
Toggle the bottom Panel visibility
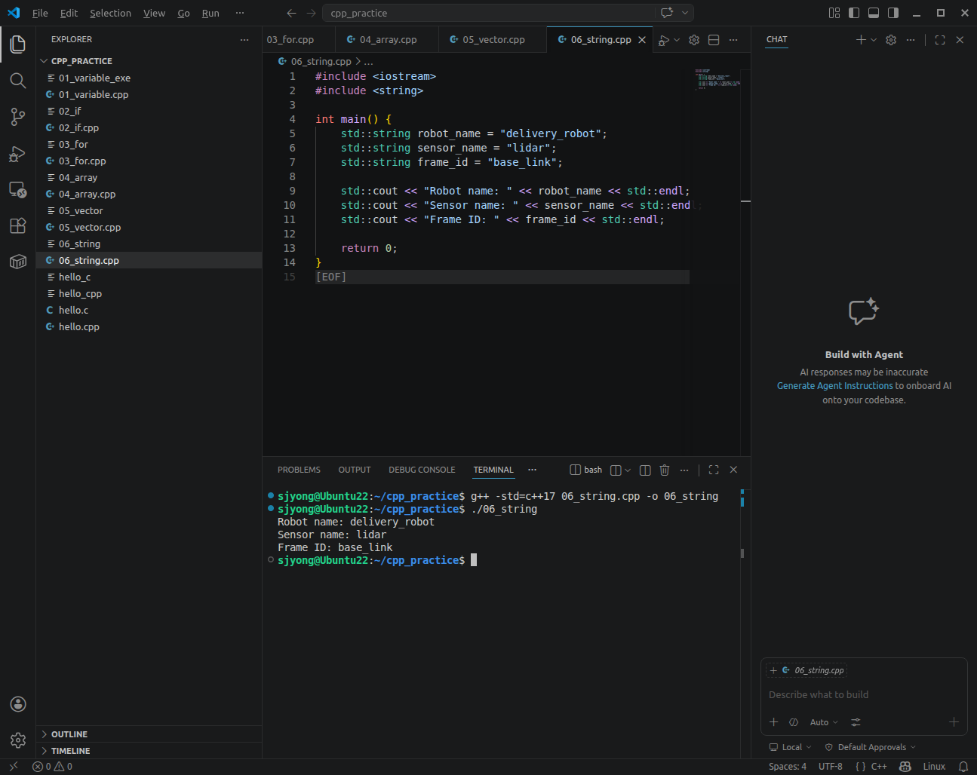click(x=874, y=13)
